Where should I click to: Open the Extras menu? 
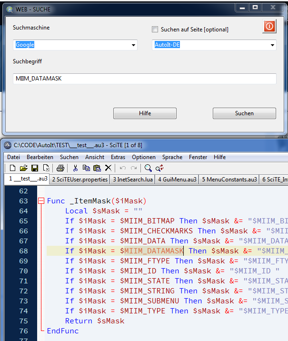(x=118, y=157)
